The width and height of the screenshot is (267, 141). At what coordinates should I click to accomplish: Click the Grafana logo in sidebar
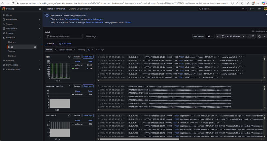[x=4, y=9]
